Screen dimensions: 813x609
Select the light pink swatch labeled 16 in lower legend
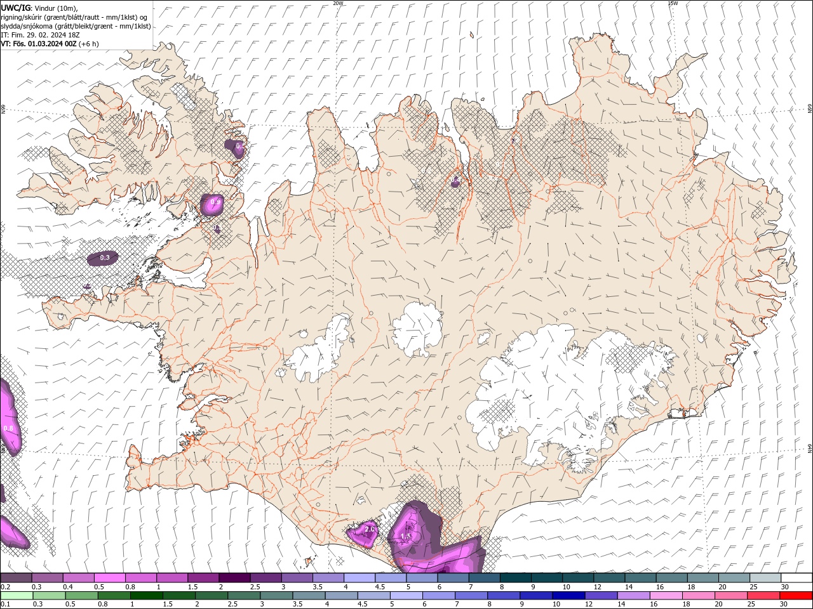tap(666, 596)
